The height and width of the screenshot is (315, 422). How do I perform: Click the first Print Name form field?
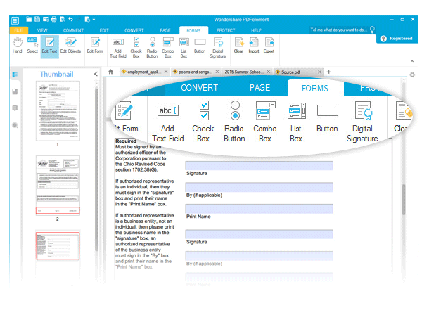tap(259, 209)
